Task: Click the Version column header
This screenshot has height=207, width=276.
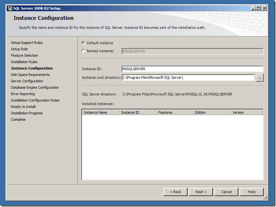Action: pos(246,112)
